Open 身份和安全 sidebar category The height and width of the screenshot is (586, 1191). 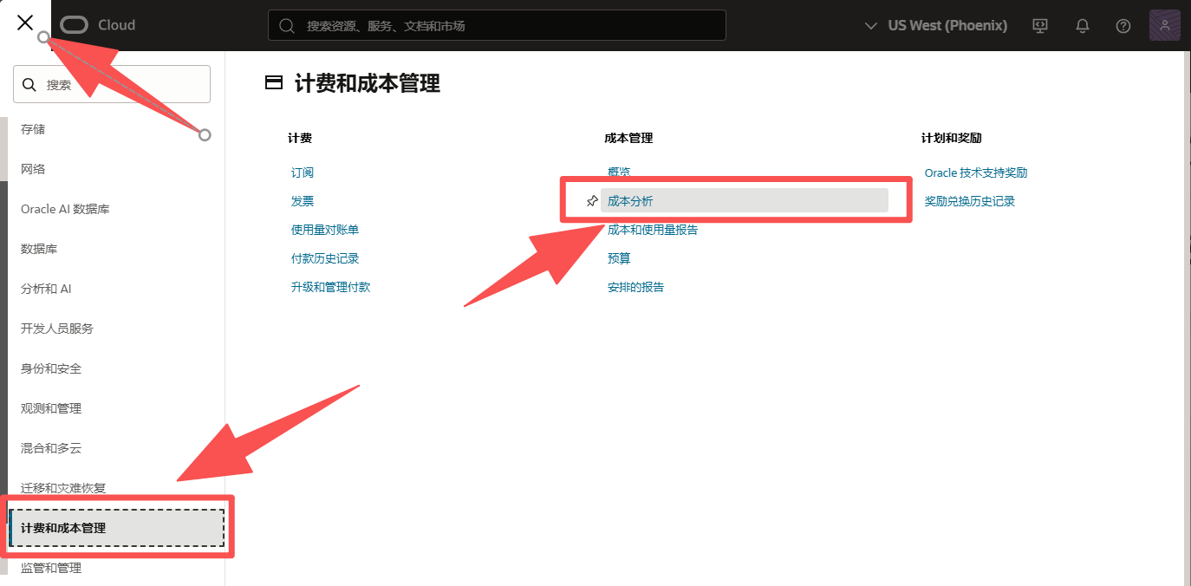point(51,368)
